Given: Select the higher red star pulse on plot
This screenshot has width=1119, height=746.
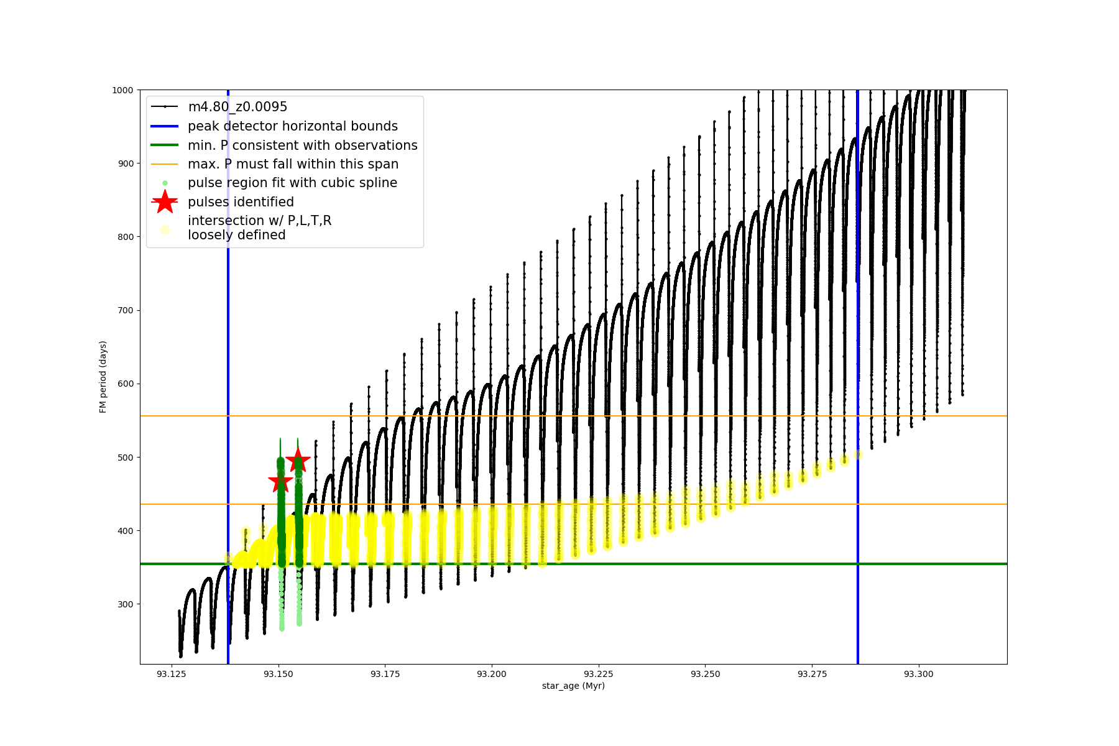Looking at the screenshot, I should point(298,461).
